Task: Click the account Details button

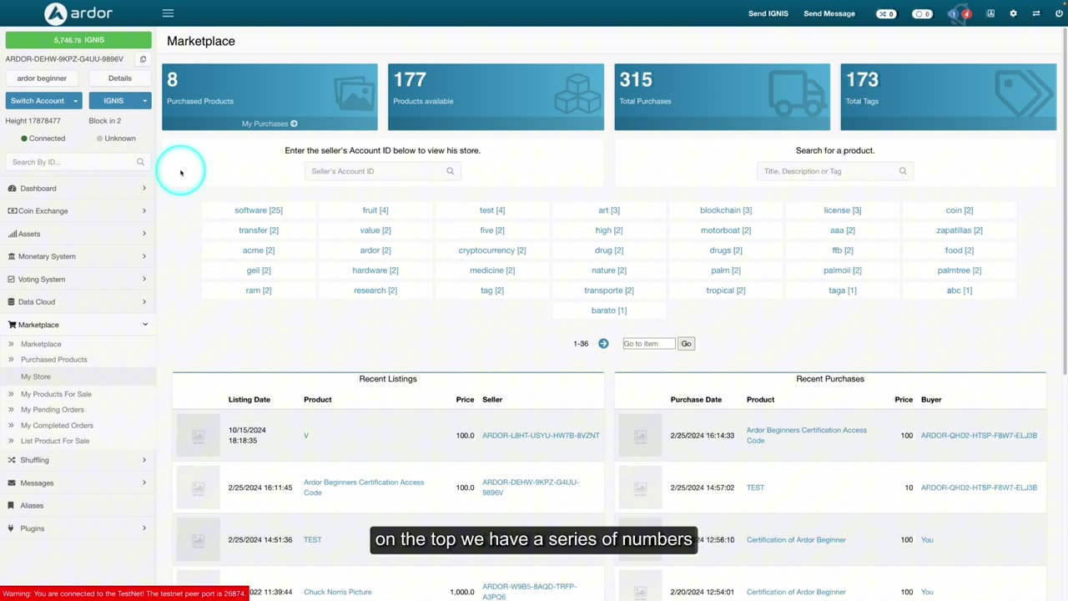Action: (x=120, y=78)
